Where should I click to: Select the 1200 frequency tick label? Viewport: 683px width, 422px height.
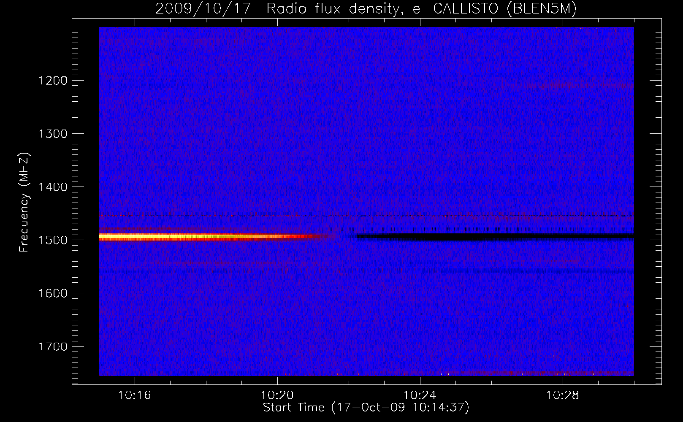[53, 81]
